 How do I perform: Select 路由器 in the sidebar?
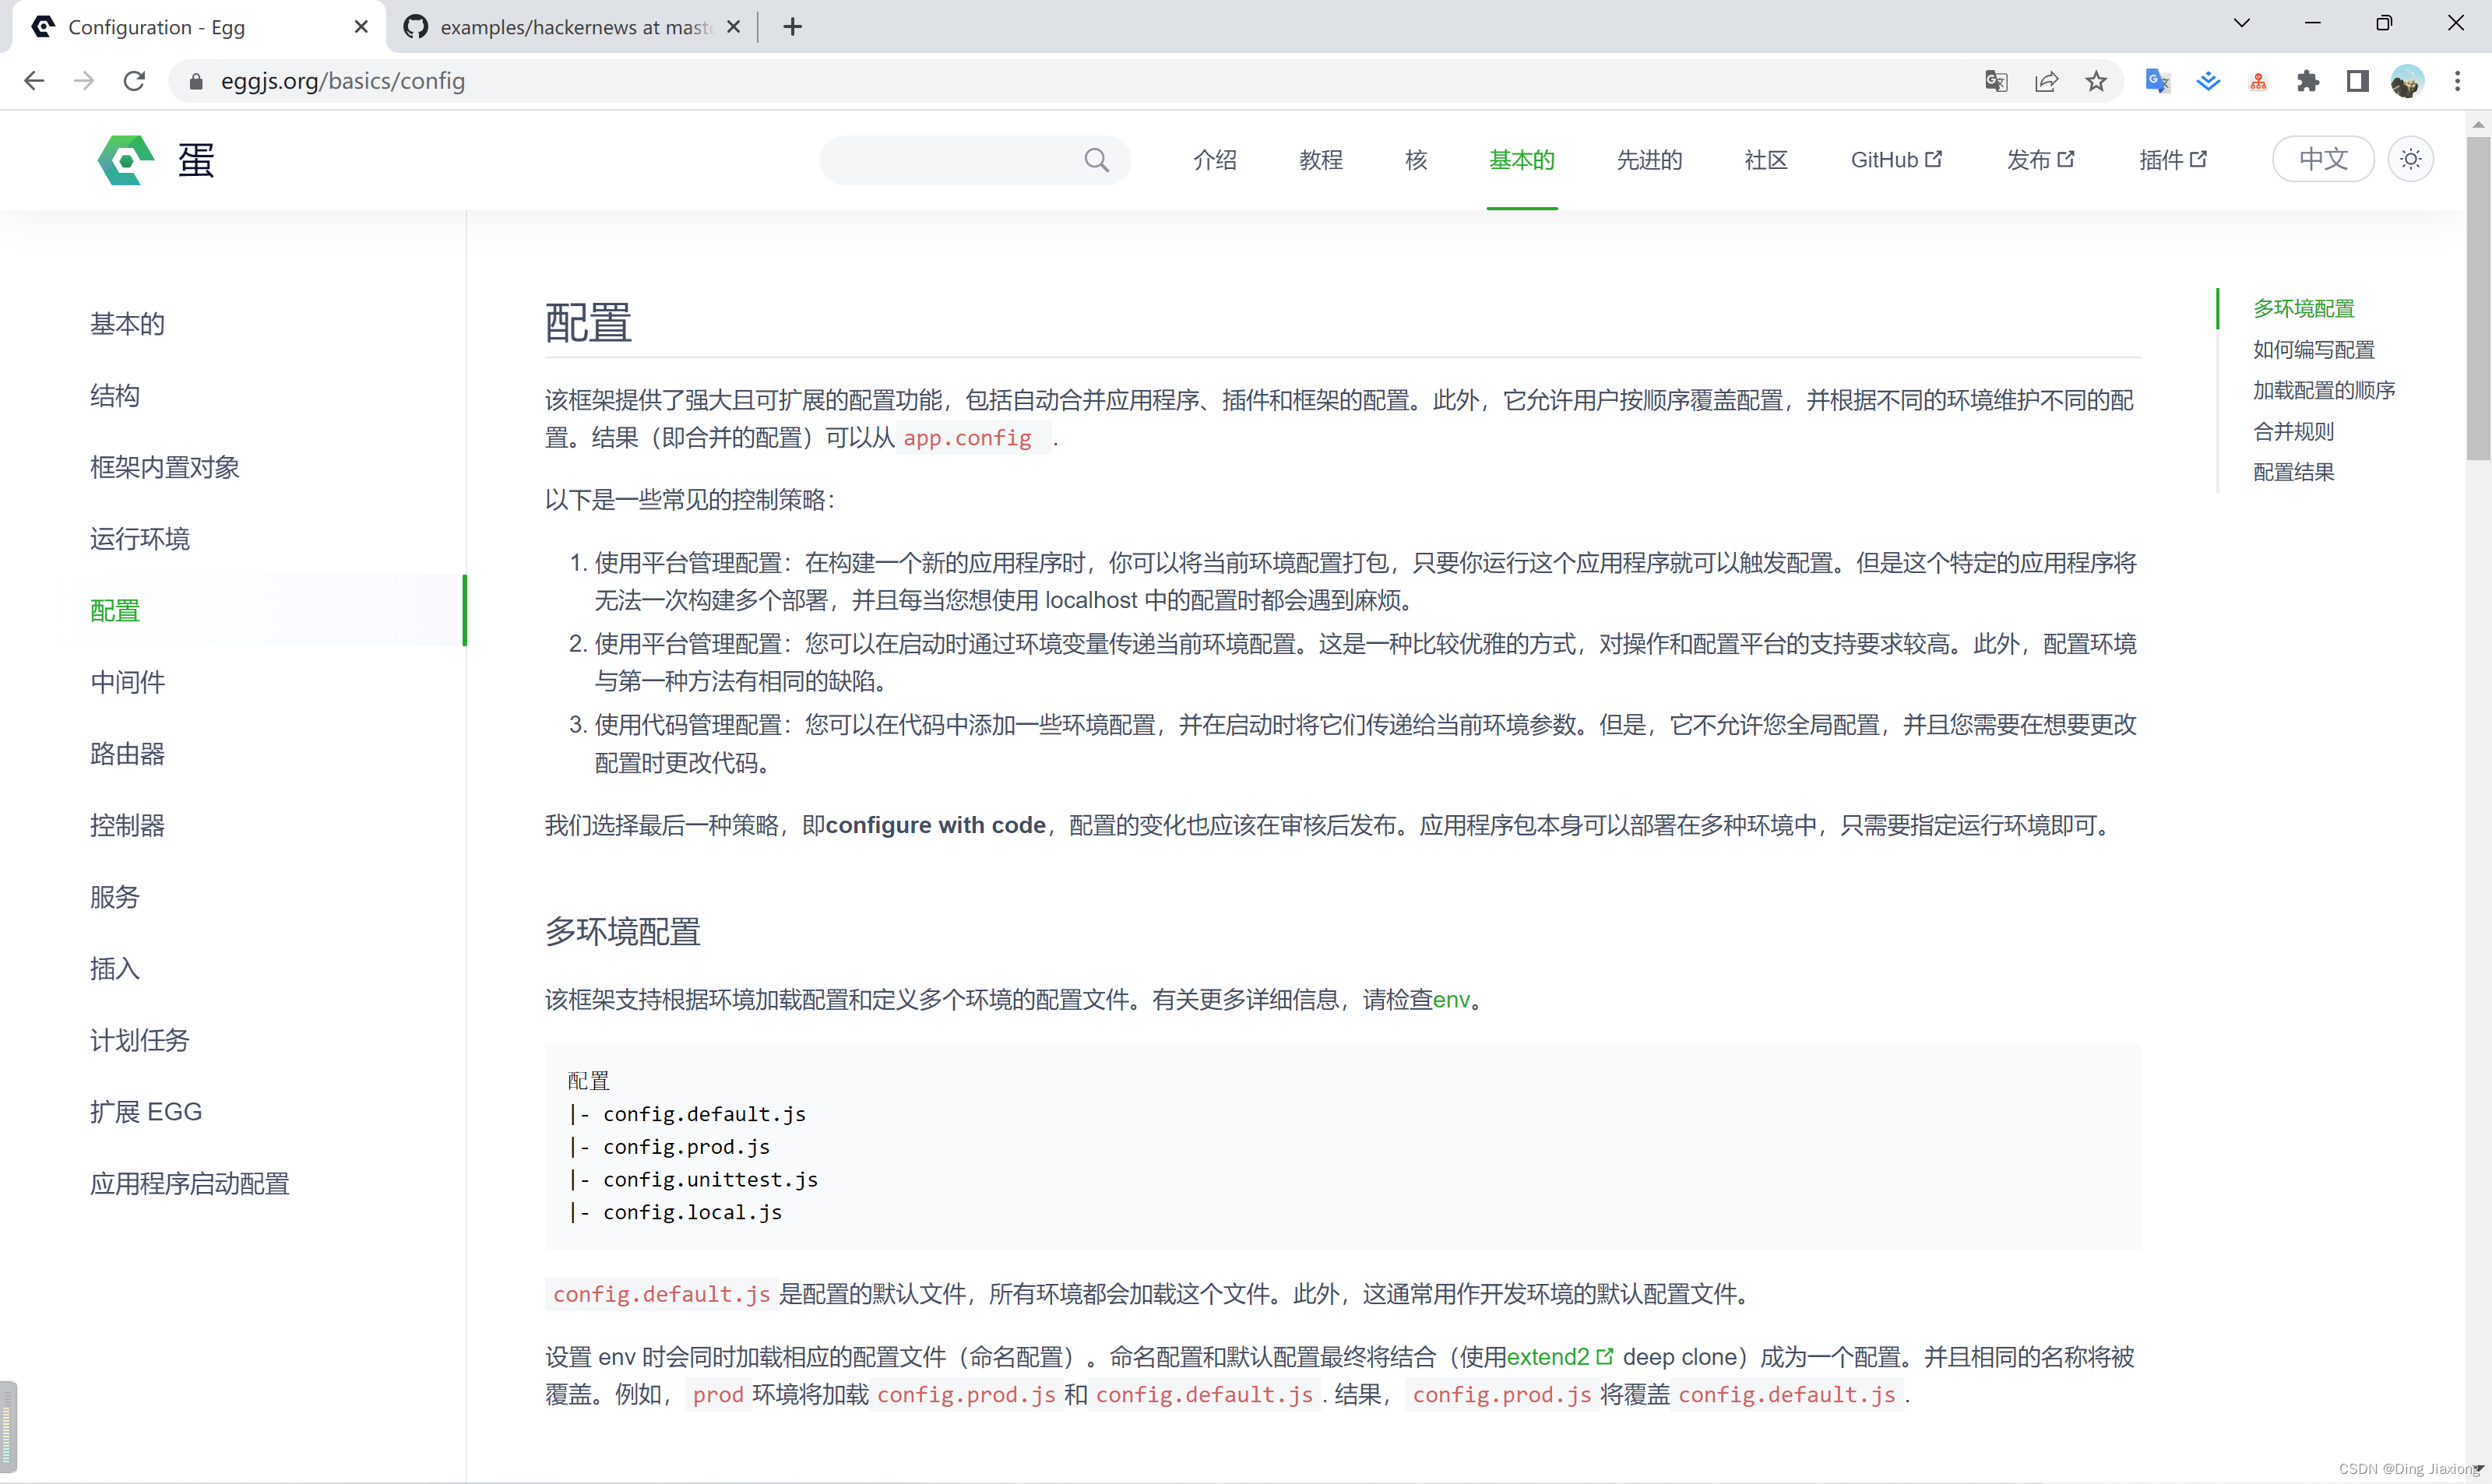point(127,754)
